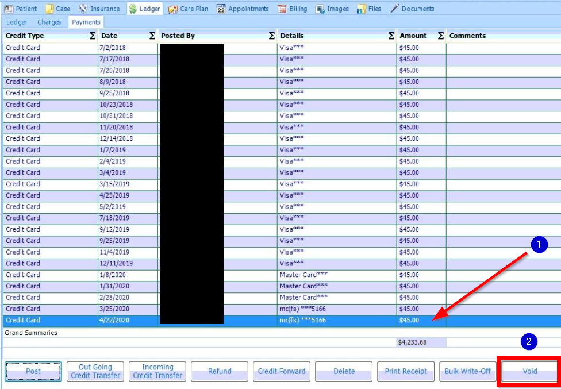The height and width of the screenshot is (389, 561).
Task: Click the Credit Forward button
Action: click(282, 371)
